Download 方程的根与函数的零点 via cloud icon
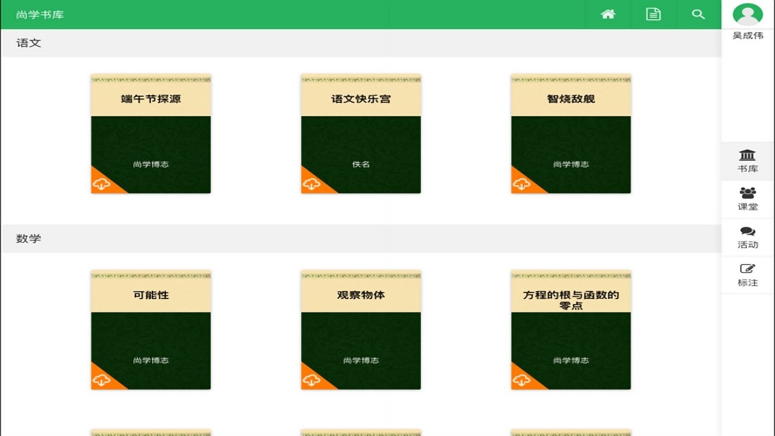The height and width of the screenshot is (436, 775). coord(522,380)
